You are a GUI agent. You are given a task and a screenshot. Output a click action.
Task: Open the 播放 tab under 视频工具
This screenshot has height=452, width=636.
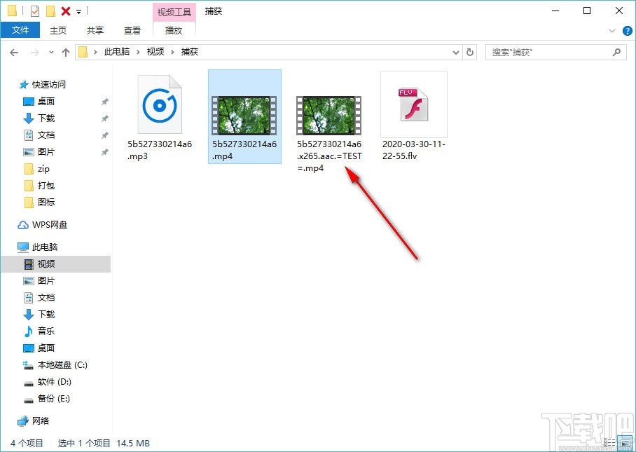(x=174, y=30)
